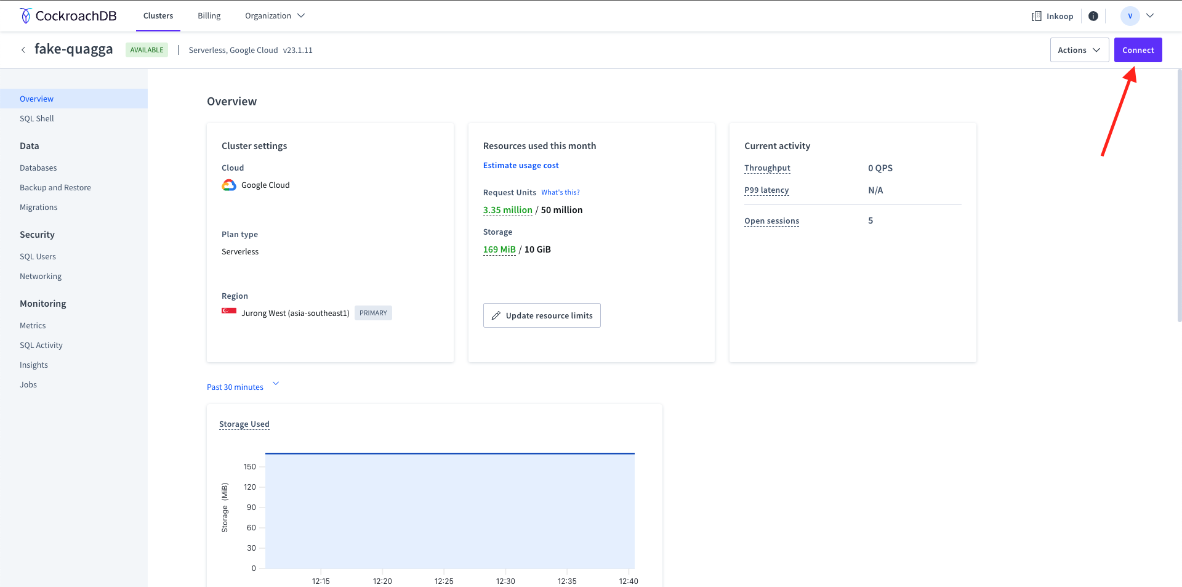
Task: Click the Connect button
Action: pos(1138,50)
